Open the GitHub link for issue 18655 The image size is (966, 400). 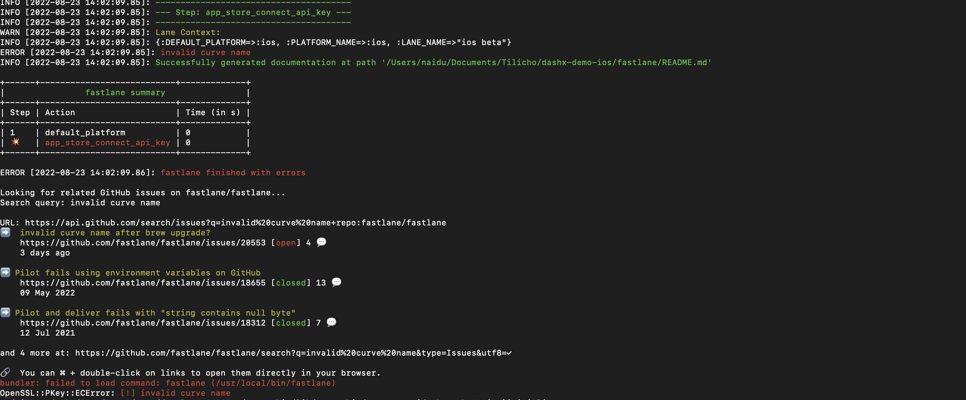[x=143, y=283]
